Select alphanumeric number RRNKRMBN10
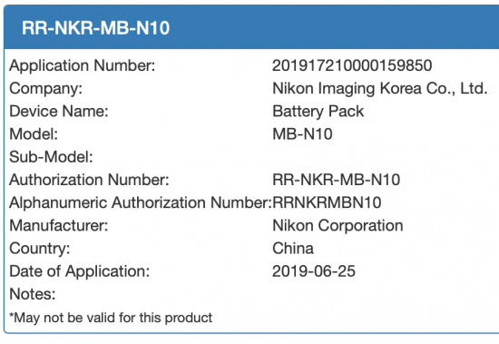499x344 pixels. 327,203
